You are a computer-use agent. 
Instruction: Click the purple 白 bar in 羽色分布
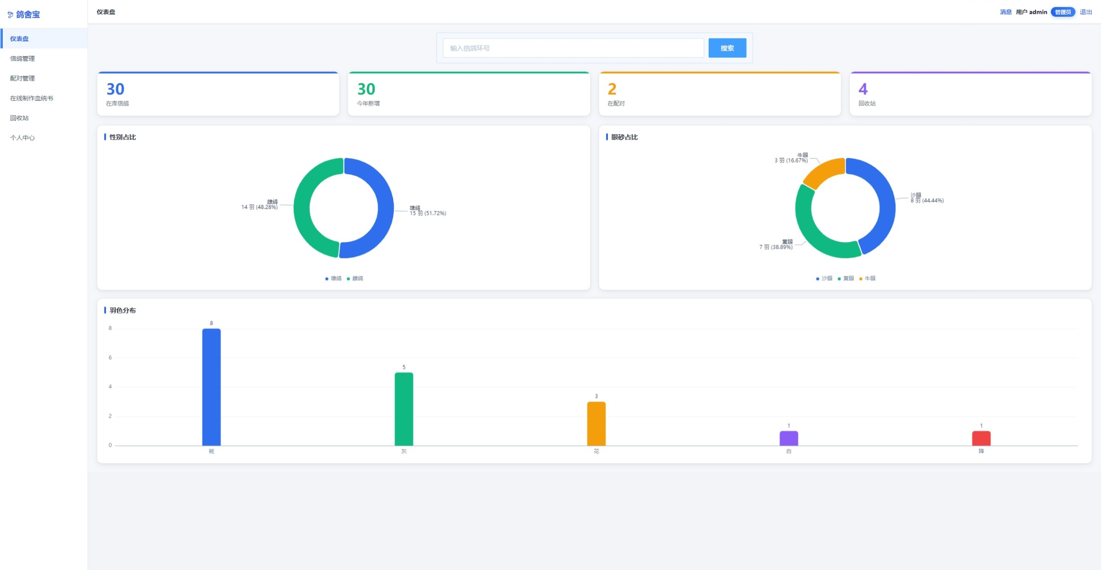pyautogui.click(x=788, y=438)
